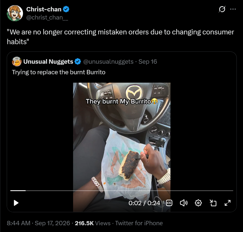Expand the video to fullscreen

pos(228,203)
